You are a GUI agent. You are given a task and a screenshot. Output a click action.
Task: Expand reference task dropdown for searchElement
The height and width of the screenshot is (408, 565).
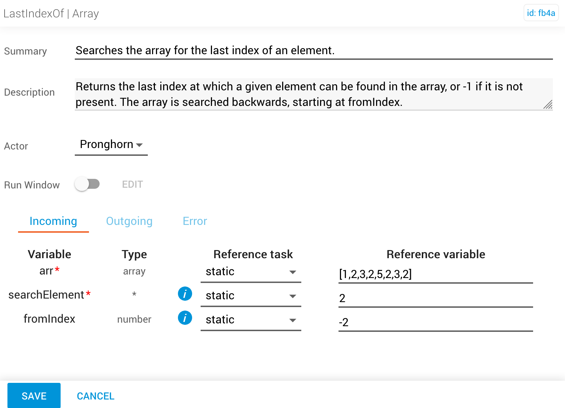point(251,296)
